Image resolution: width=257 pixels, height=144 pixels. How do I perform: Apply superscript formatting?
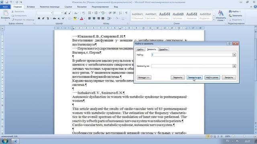tap(63, 18)
